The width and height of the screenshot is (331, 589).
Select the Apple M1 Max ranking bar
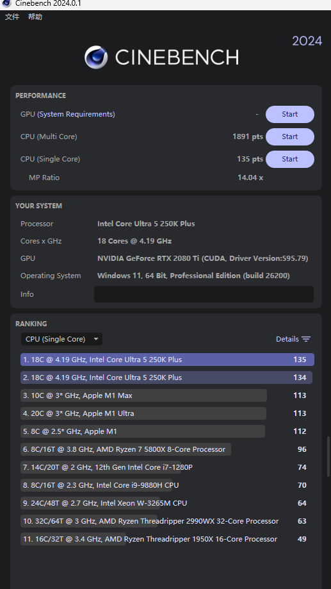[x=144, y=395]
